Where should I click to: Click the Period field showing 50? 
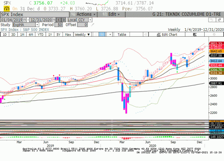click(59, 25)
